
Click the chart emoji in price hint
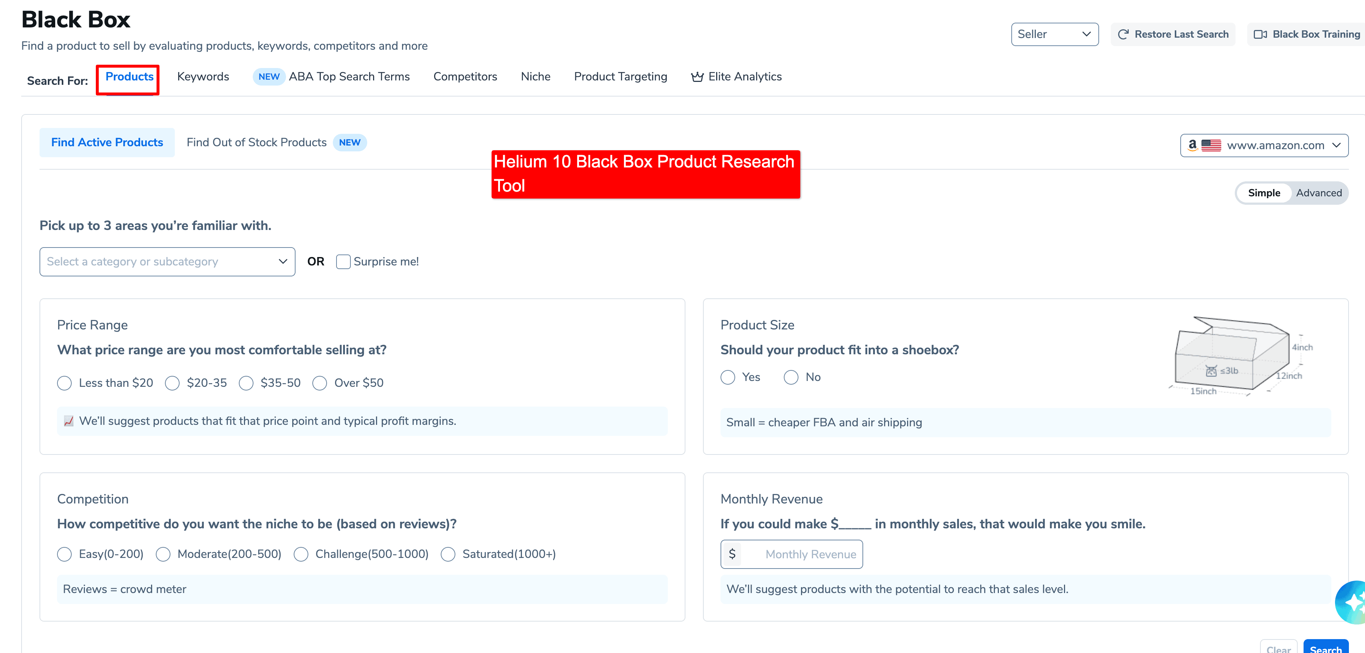pos(68,421)
